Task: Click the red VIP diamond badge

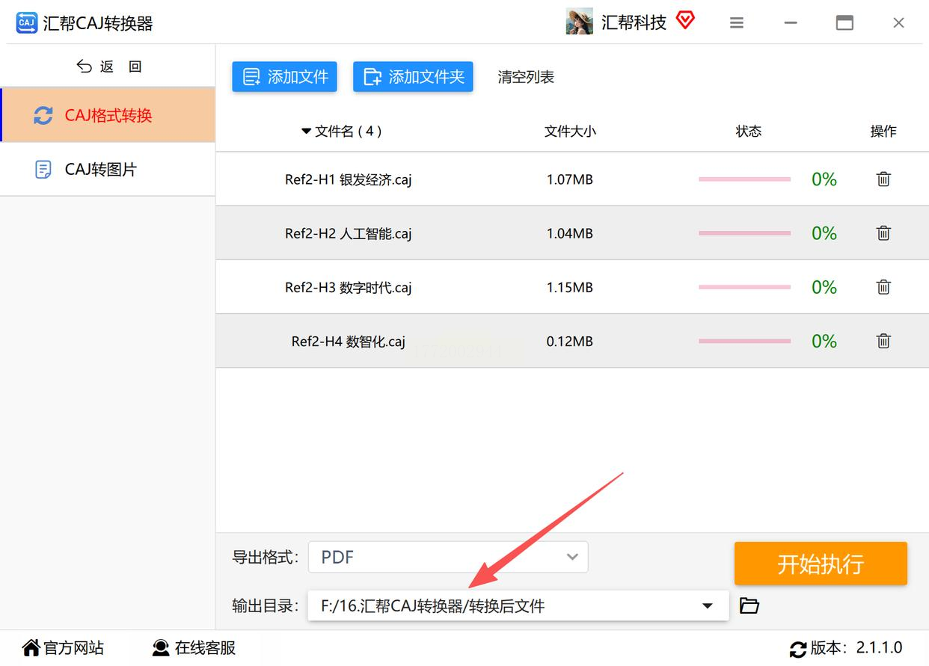Action: 685,21
